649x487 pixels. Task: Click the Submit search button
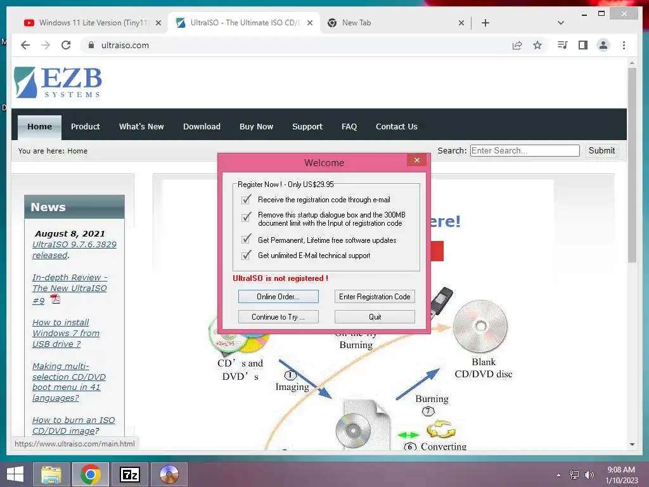click(x=601, y=150)
